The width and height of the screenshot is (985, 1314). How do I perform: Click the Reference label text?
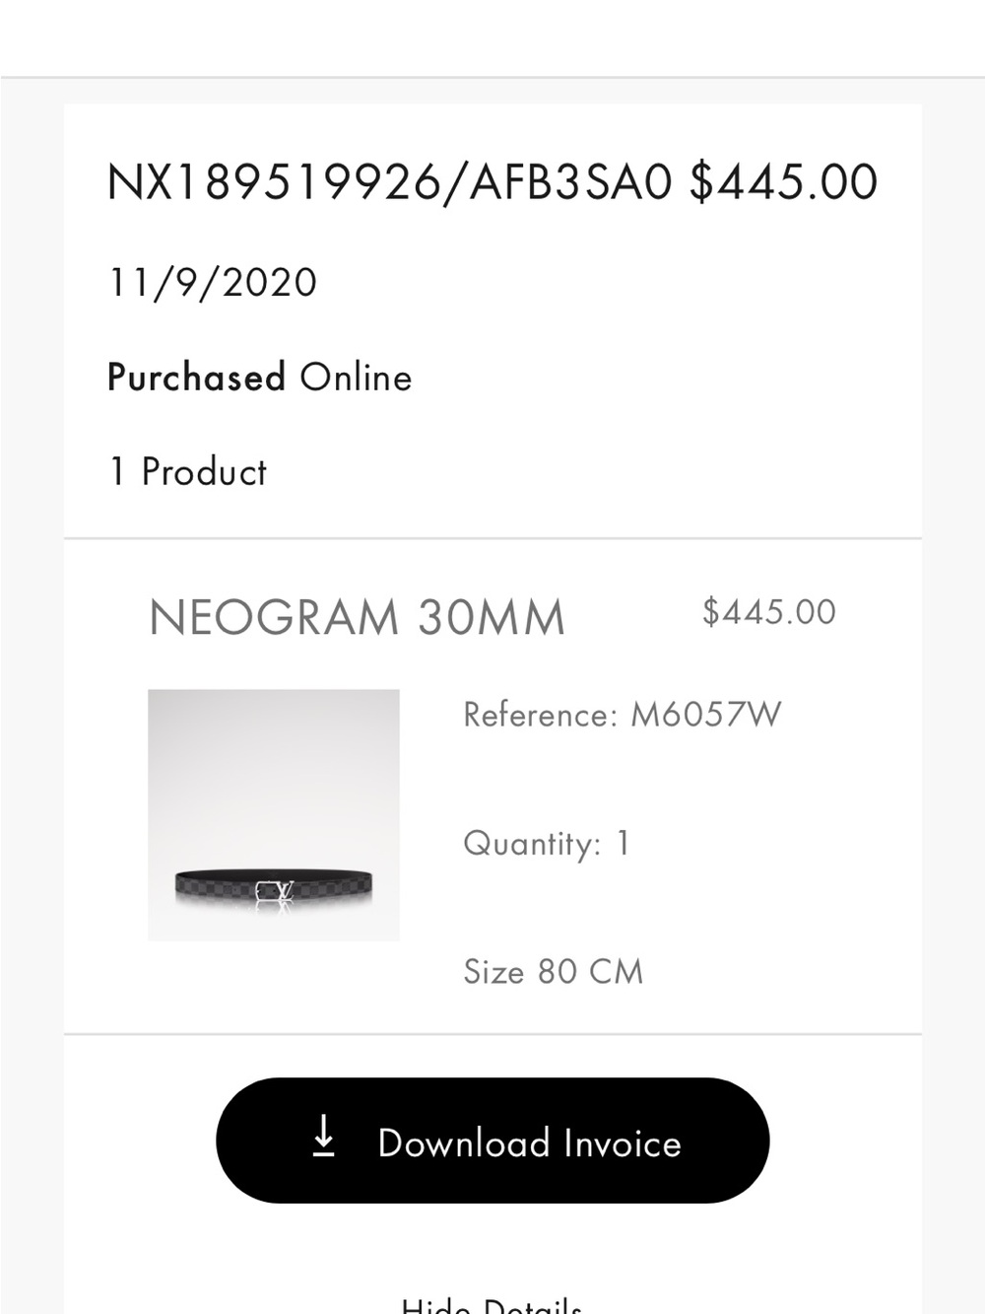click(x=540, y=715)
